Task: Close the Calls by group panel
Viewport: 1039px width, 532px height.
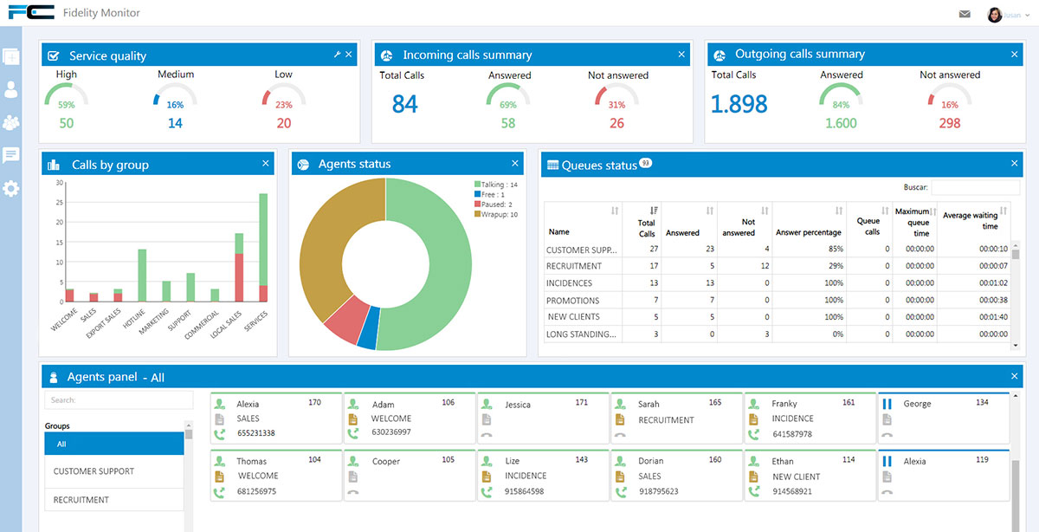Action: (266, 164)
